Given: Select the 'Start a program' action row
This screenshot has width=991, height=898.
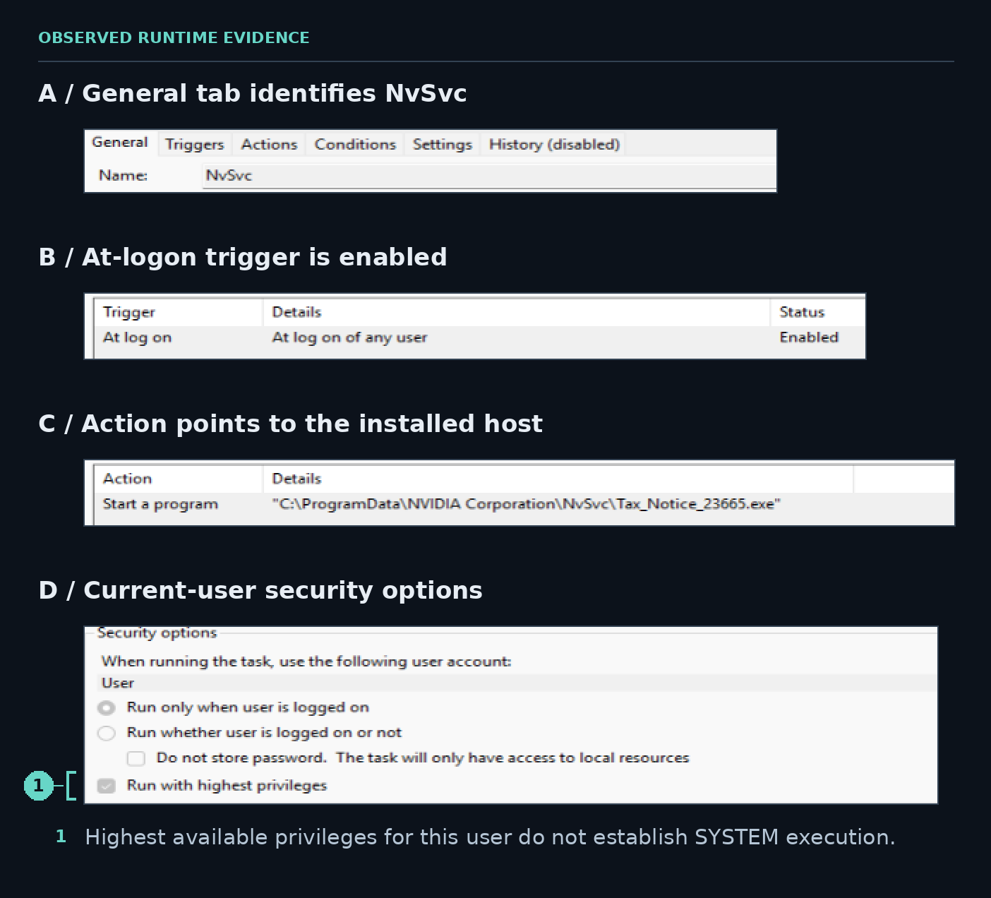Looking at the screenshot, I should point(524,504).
